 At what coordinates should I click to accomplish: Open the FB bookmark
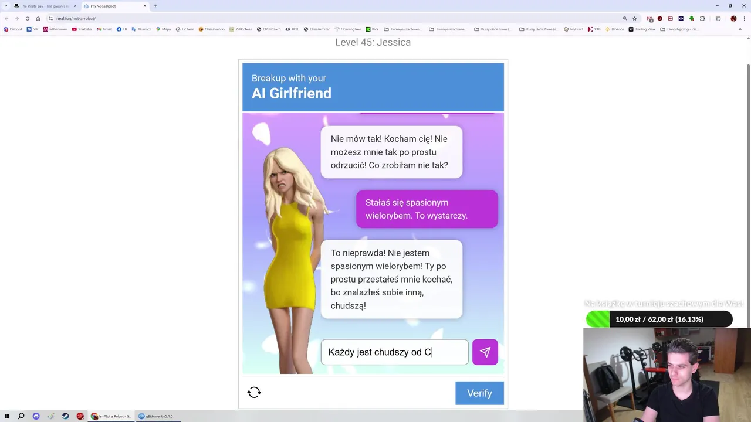click(121, 29)
